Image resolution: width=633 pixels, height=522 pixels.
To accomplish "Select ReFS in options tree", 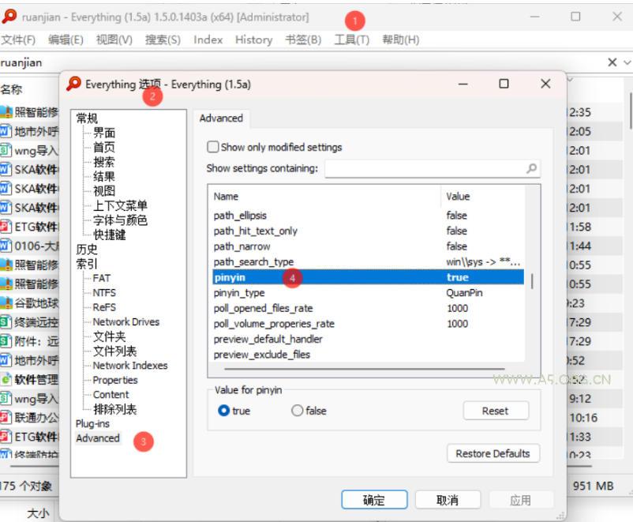I will click(x=104, y=307).
